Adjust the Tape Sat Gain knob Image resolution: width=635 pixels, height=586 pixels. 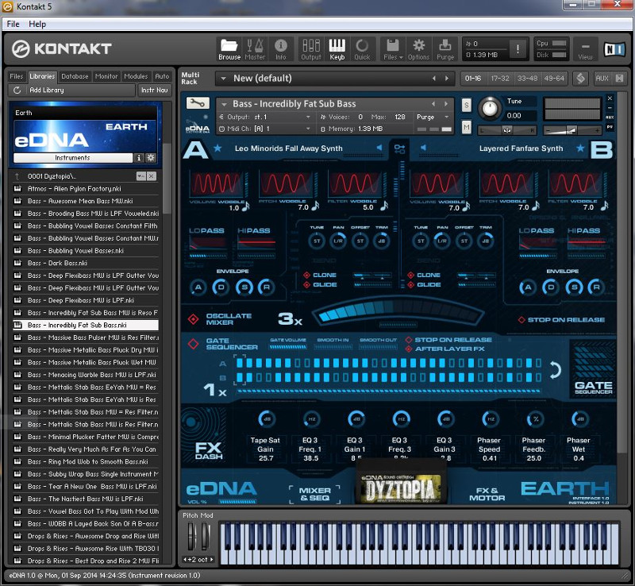[267, 419]
